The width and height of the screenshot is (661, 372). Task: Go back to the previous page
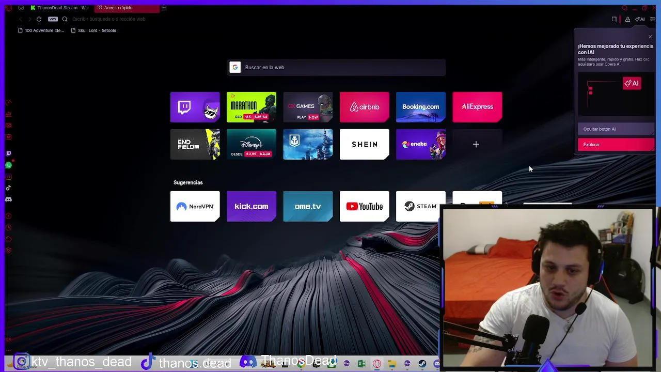click(20, 19)
